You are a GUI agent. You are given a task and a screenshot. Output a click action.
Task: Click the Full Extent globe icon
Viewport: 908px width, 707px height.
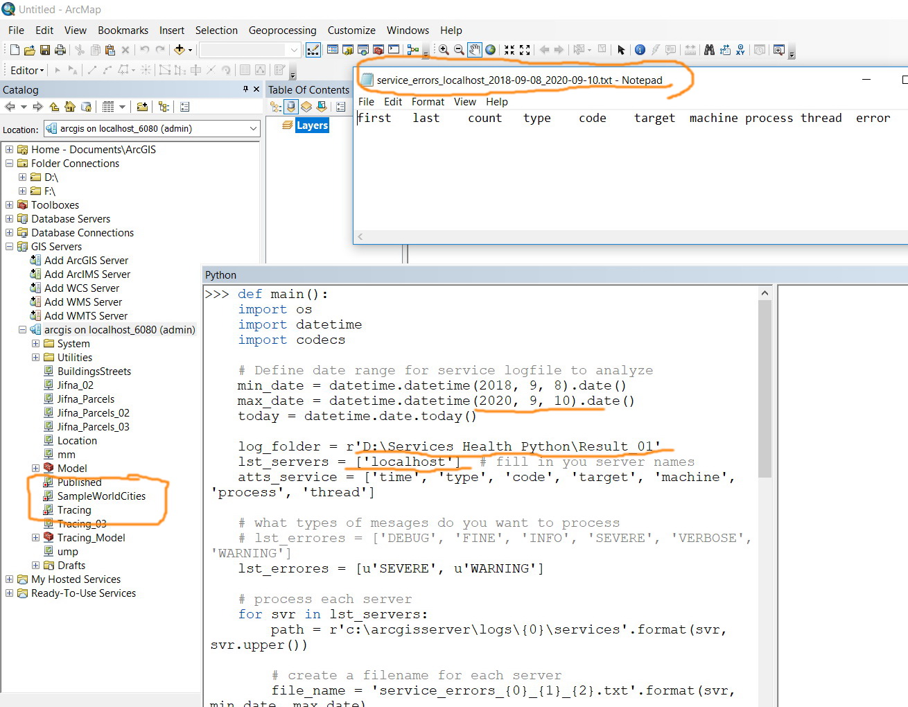(x=491, y=50)
